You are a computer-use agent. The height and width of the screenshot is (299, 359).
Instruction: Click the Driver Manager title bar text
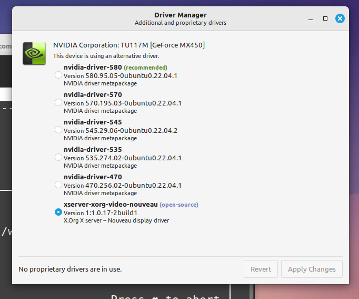[180, 15]
